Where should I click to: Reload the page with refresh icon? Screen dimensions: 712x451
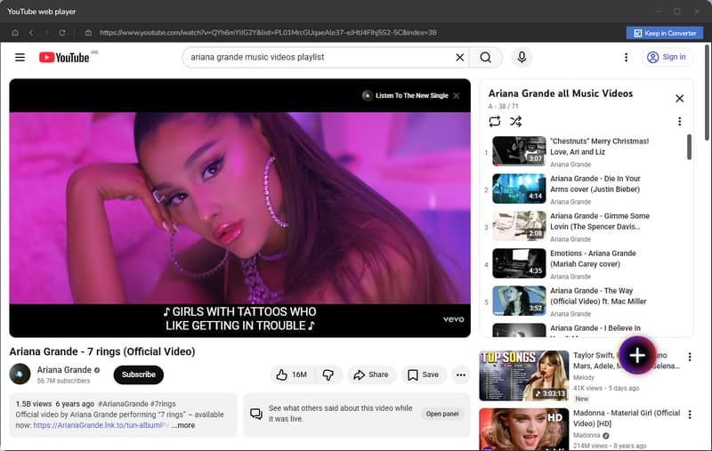[x=62, y=33]
